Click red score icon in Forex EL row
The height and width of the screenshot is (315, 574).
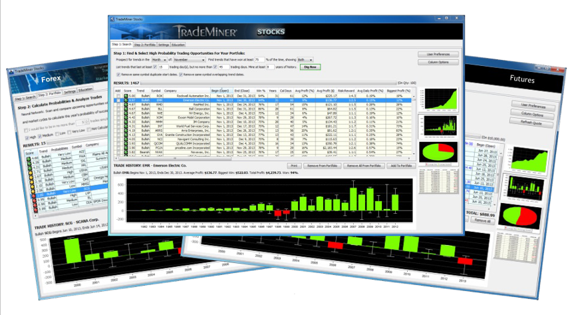(x=35, y=205)
